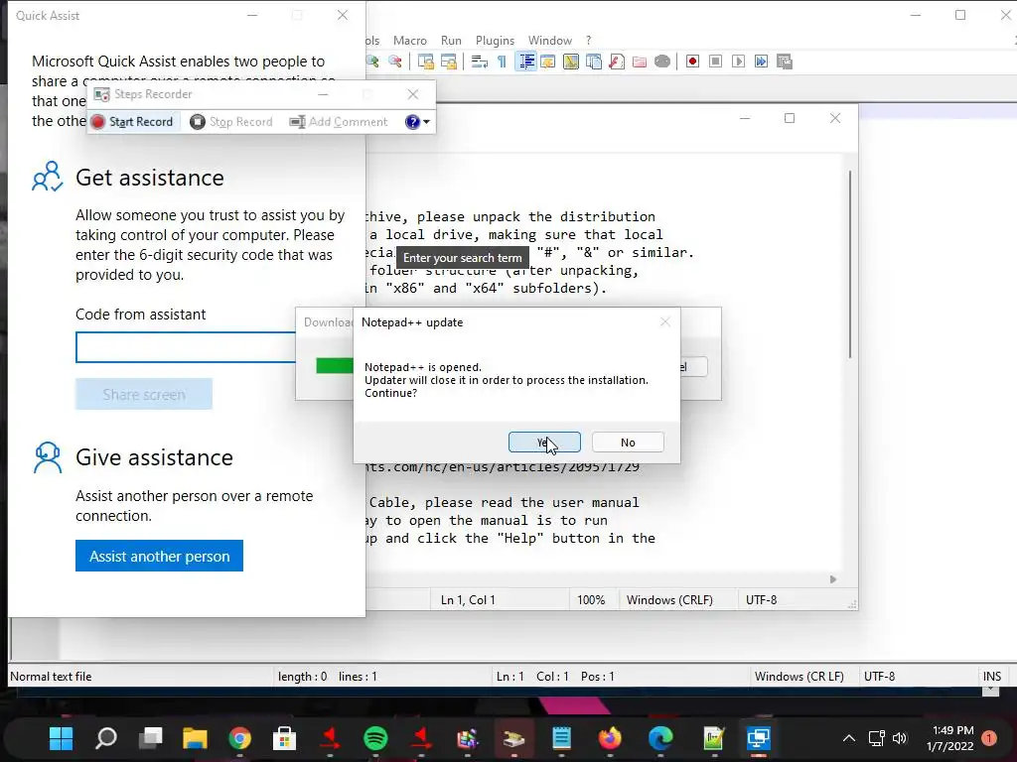Click the Stop Recording macro square icon
1017x762 pixels.
click(715, 62)
